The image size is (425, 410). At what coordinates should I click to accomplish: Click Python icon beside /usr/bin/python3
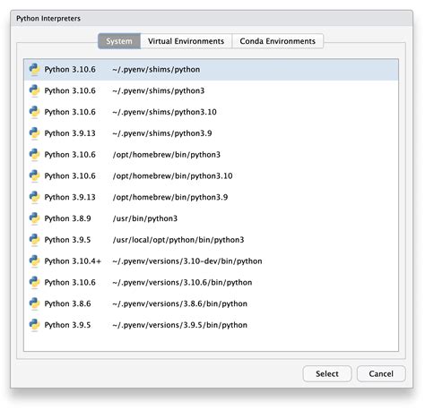tap(34, 218)
